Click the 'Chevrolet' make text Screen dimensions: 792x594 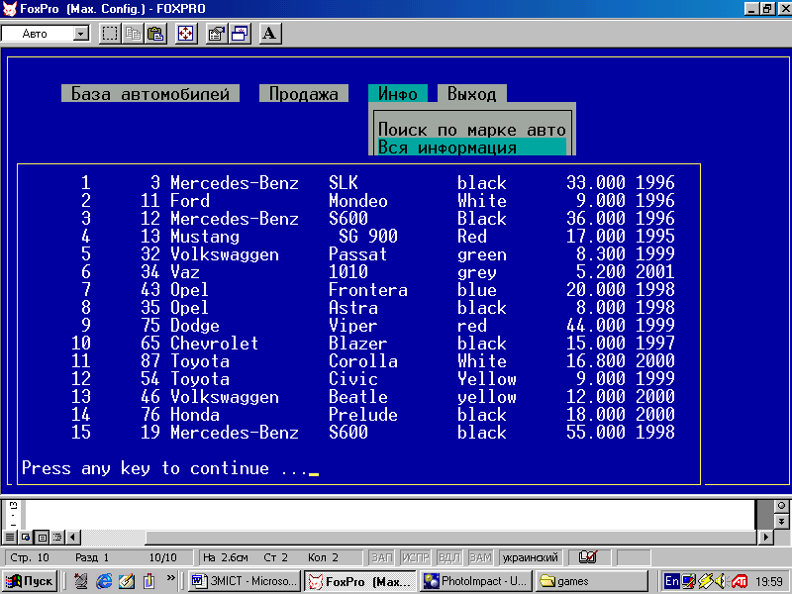pos(214,343)
